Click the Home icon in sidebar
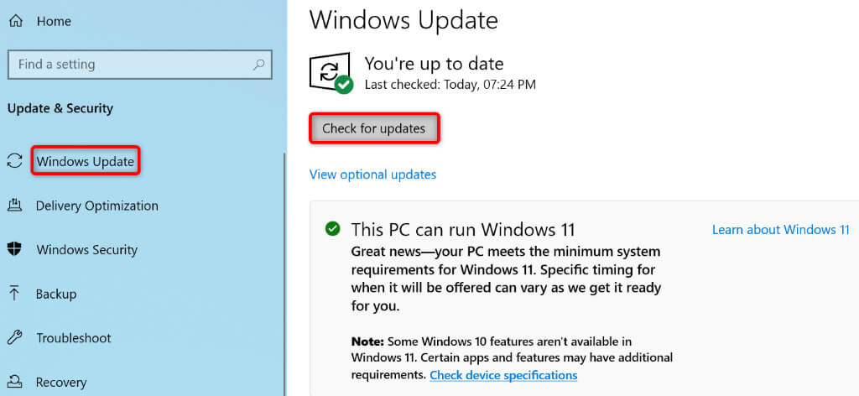The width and height of the screenshot is (859, 396). coord(16,21)
